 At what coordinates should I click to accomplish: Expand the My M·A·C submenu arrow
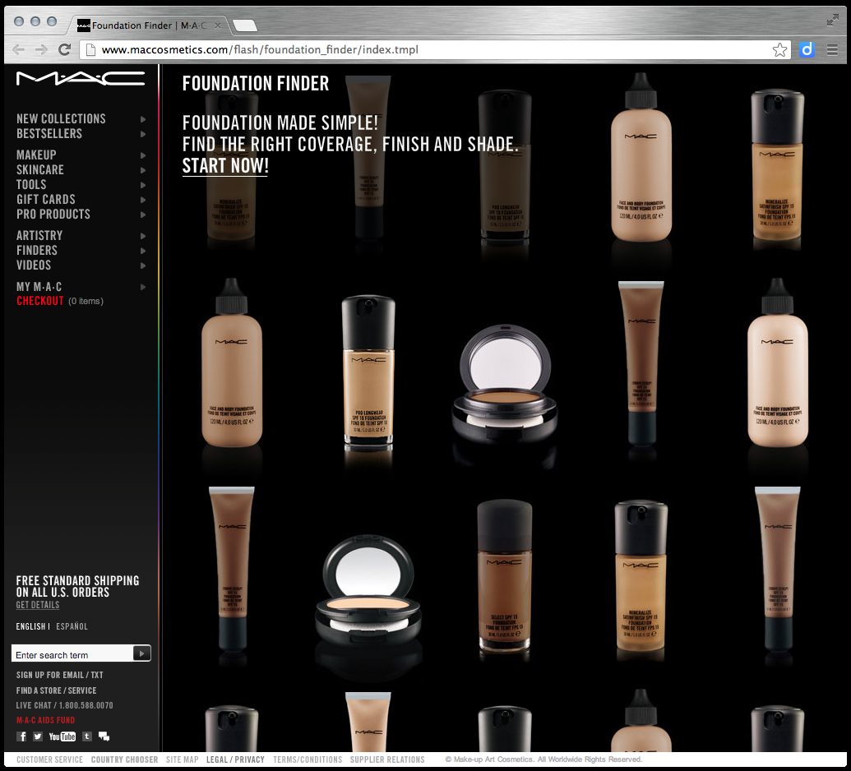[143, 287]
